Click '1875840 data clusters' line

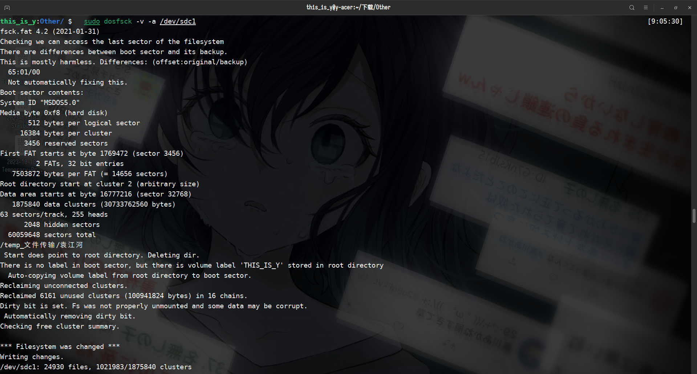click(94, 204)
